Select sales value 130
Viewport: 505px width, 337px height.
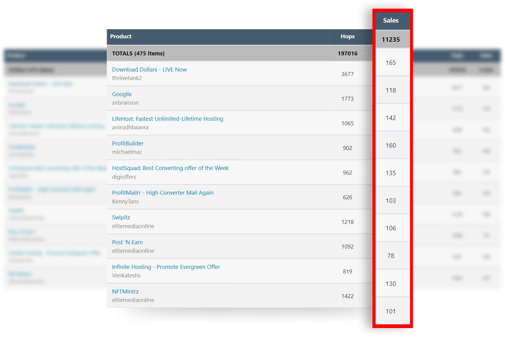tap(391, 284)
